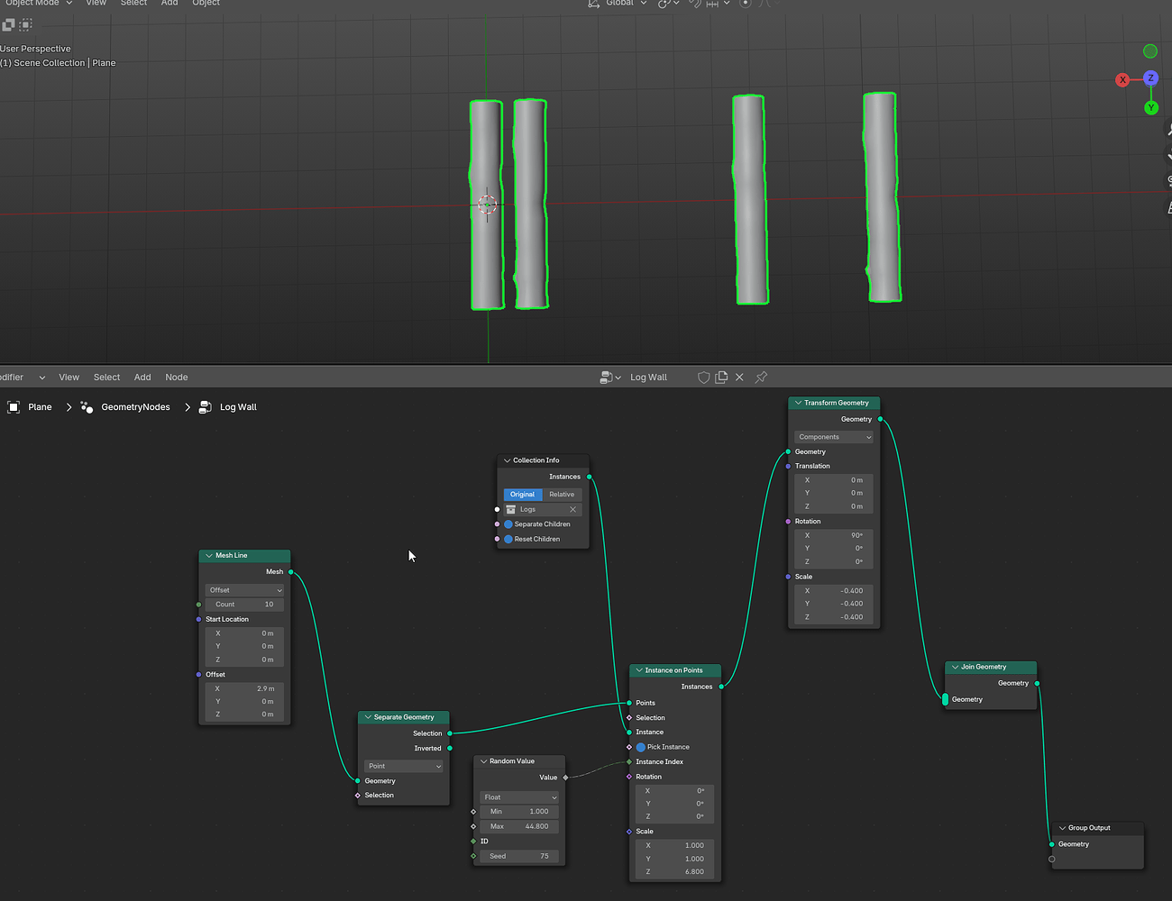Browse node groups via Log Wall datablock icon

(x=610, y=378)
